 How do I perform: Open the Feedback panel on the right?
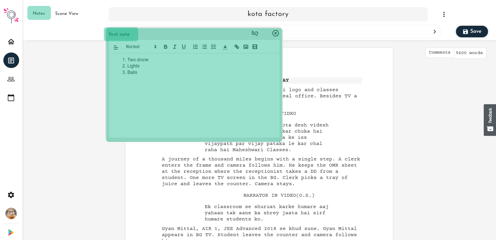pyautogui.click(x=490, y=120)
